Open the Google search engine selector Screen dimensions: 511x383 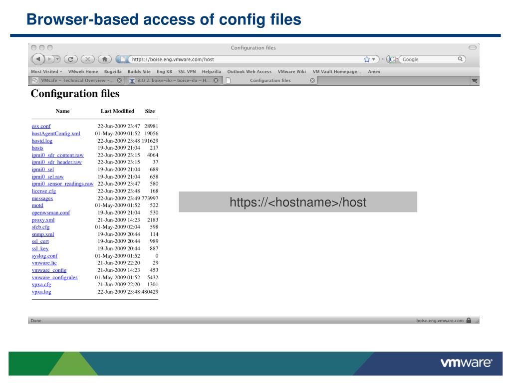click(393, 59)
